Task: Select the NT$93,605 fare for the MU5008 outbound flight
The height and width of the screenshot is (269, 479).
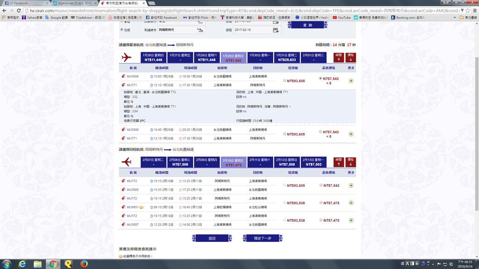Action: coord(285,81)
